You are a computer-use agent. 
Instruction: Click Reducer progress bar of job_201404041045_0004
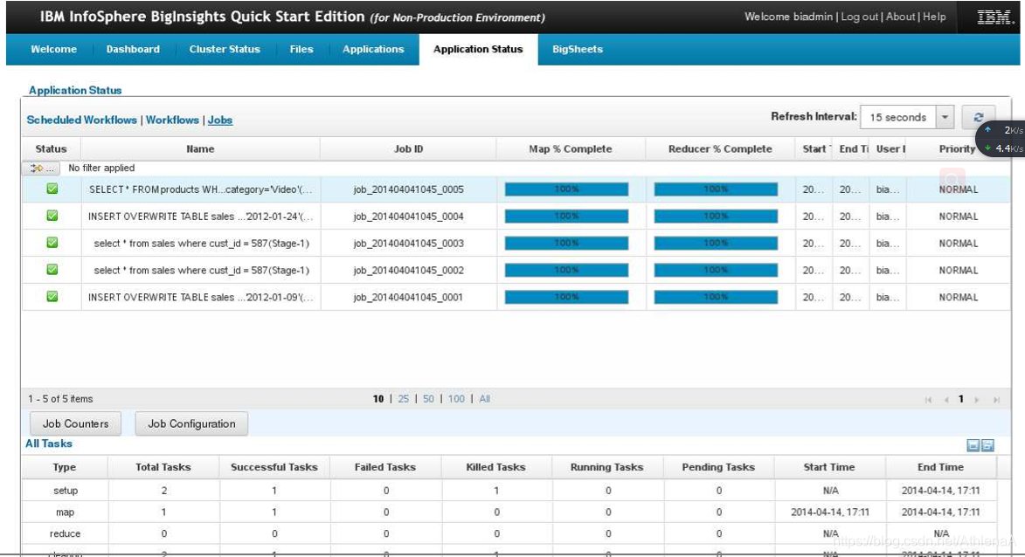716,217
